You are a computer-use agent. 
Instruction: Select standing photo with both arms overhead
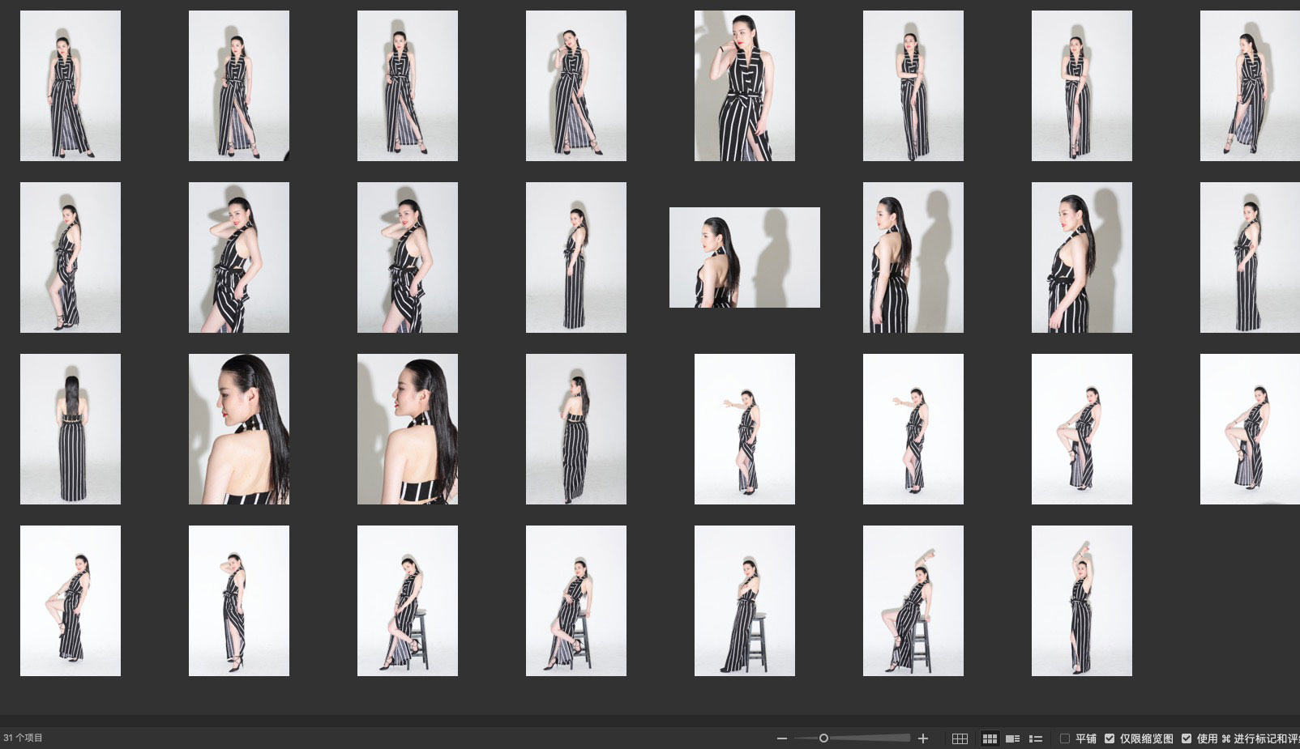tap(1081, 601)
